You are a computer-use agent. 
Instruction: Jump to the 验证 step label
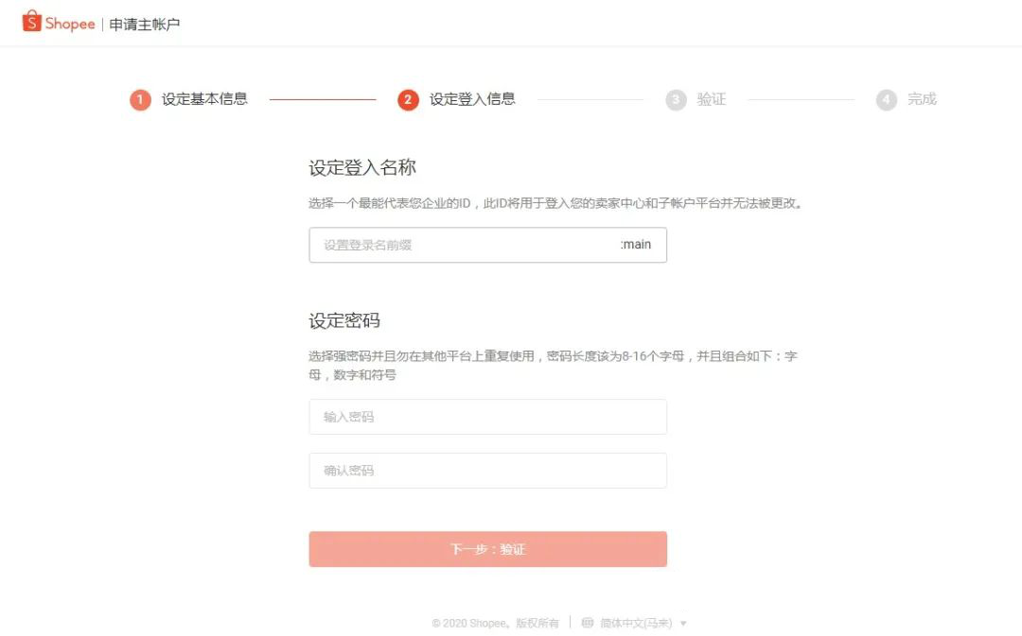coord(712,99)
